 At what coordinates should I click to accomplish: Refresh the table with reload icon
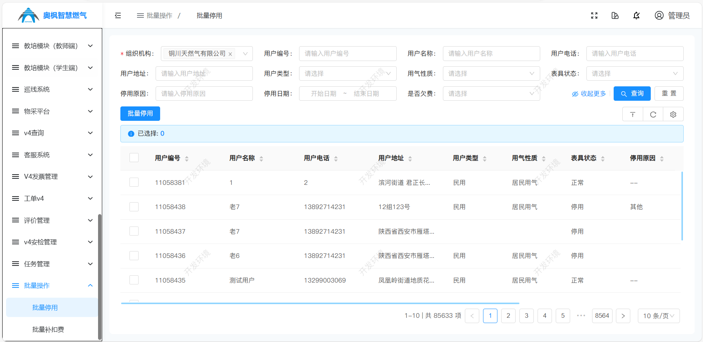pos(653,114)
